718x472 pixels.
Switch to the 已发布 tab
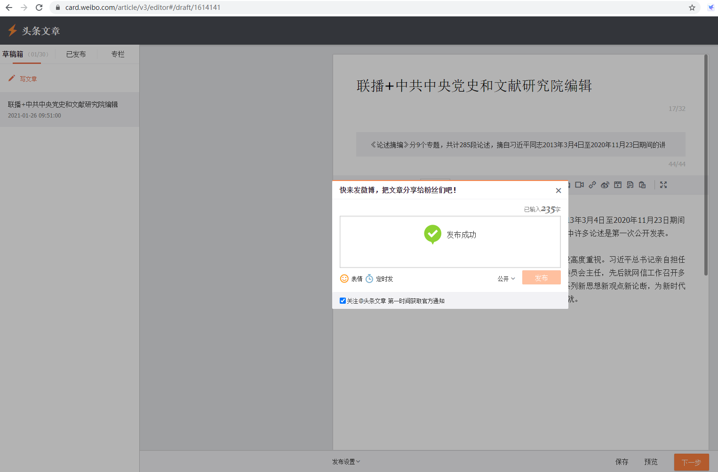[x=76, y=55]
